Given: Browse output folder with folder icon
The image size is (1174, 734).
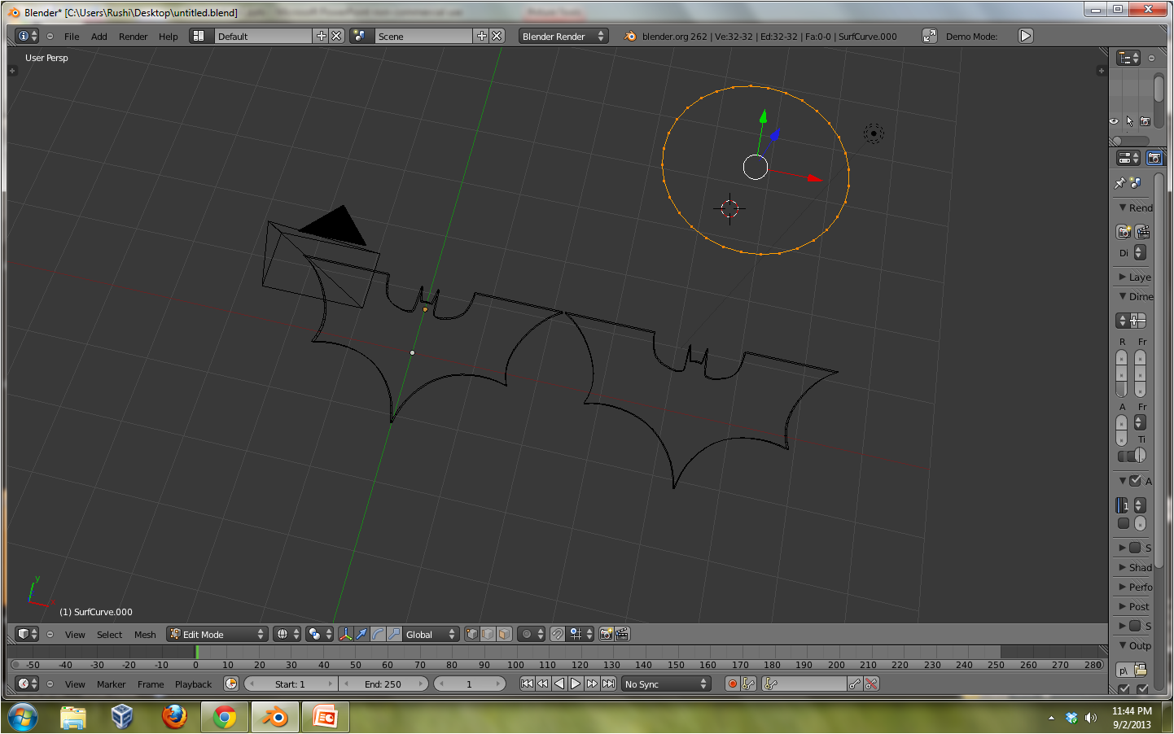Looking at the screenshot, I should [1141, 670].
